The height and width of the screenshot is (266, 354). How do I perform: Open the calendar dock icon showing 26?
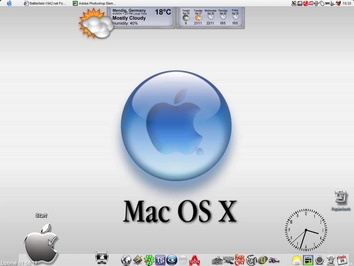click(x=342, y=260)
